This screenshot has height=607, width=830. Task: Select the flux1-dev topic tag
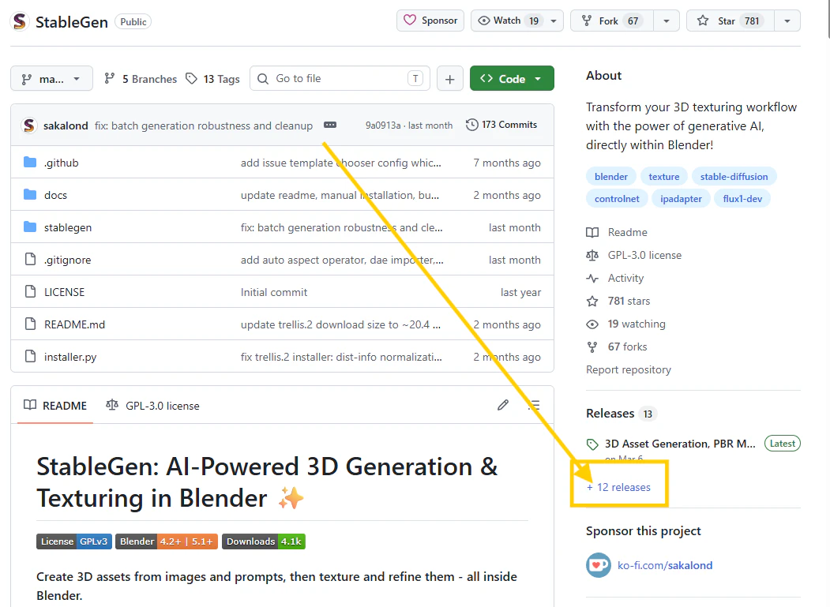click(742, 199)
